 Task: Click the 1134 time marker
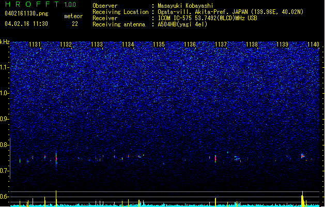(128, 45)
